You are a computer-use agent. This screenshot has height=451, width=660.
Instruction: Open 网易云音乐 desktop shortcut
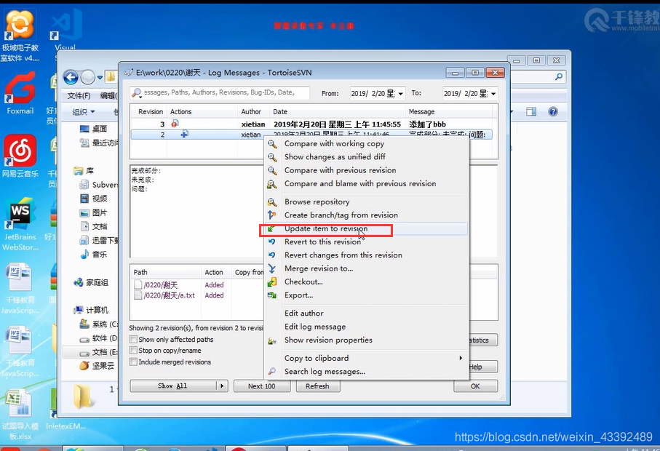tap(20, 156)
